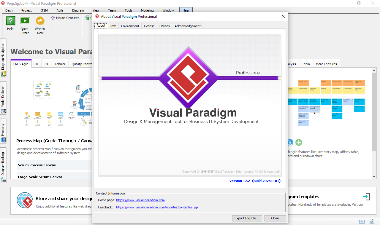Click Close button in About dialog
Screen dimensions: 380x225
click(275, 218)
